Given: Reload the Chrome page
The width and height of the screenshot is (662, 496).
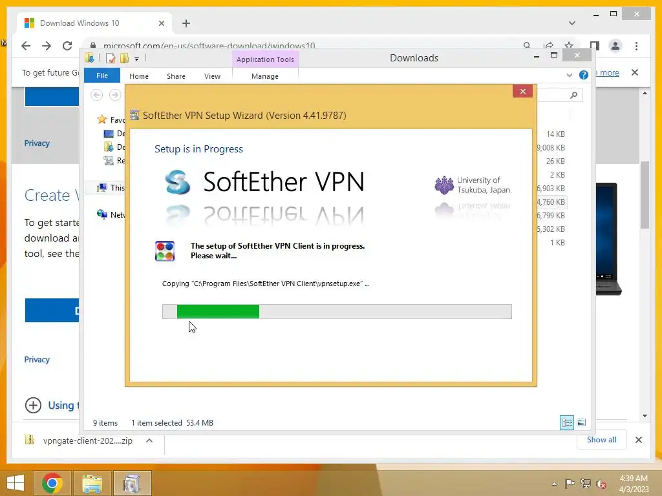Looking at the screenshot, I should [67, 46].
